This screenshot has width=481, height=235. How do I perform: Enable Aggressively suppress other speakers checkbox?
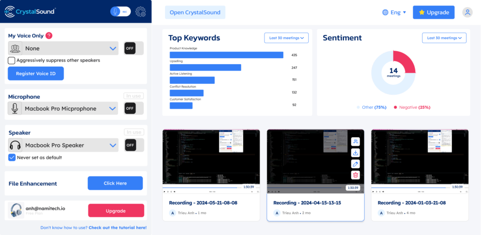12,61
